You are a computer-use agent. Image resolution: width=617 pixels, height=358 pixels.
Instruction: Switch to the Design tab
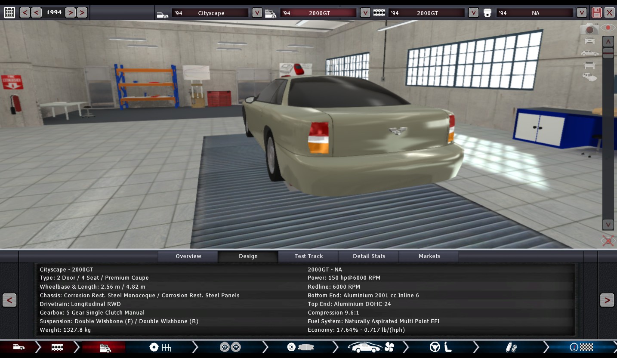coord(248,256)
